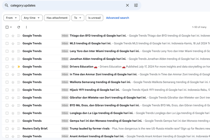
Task: Star the Drivers Education email
Action: point(13,67)
